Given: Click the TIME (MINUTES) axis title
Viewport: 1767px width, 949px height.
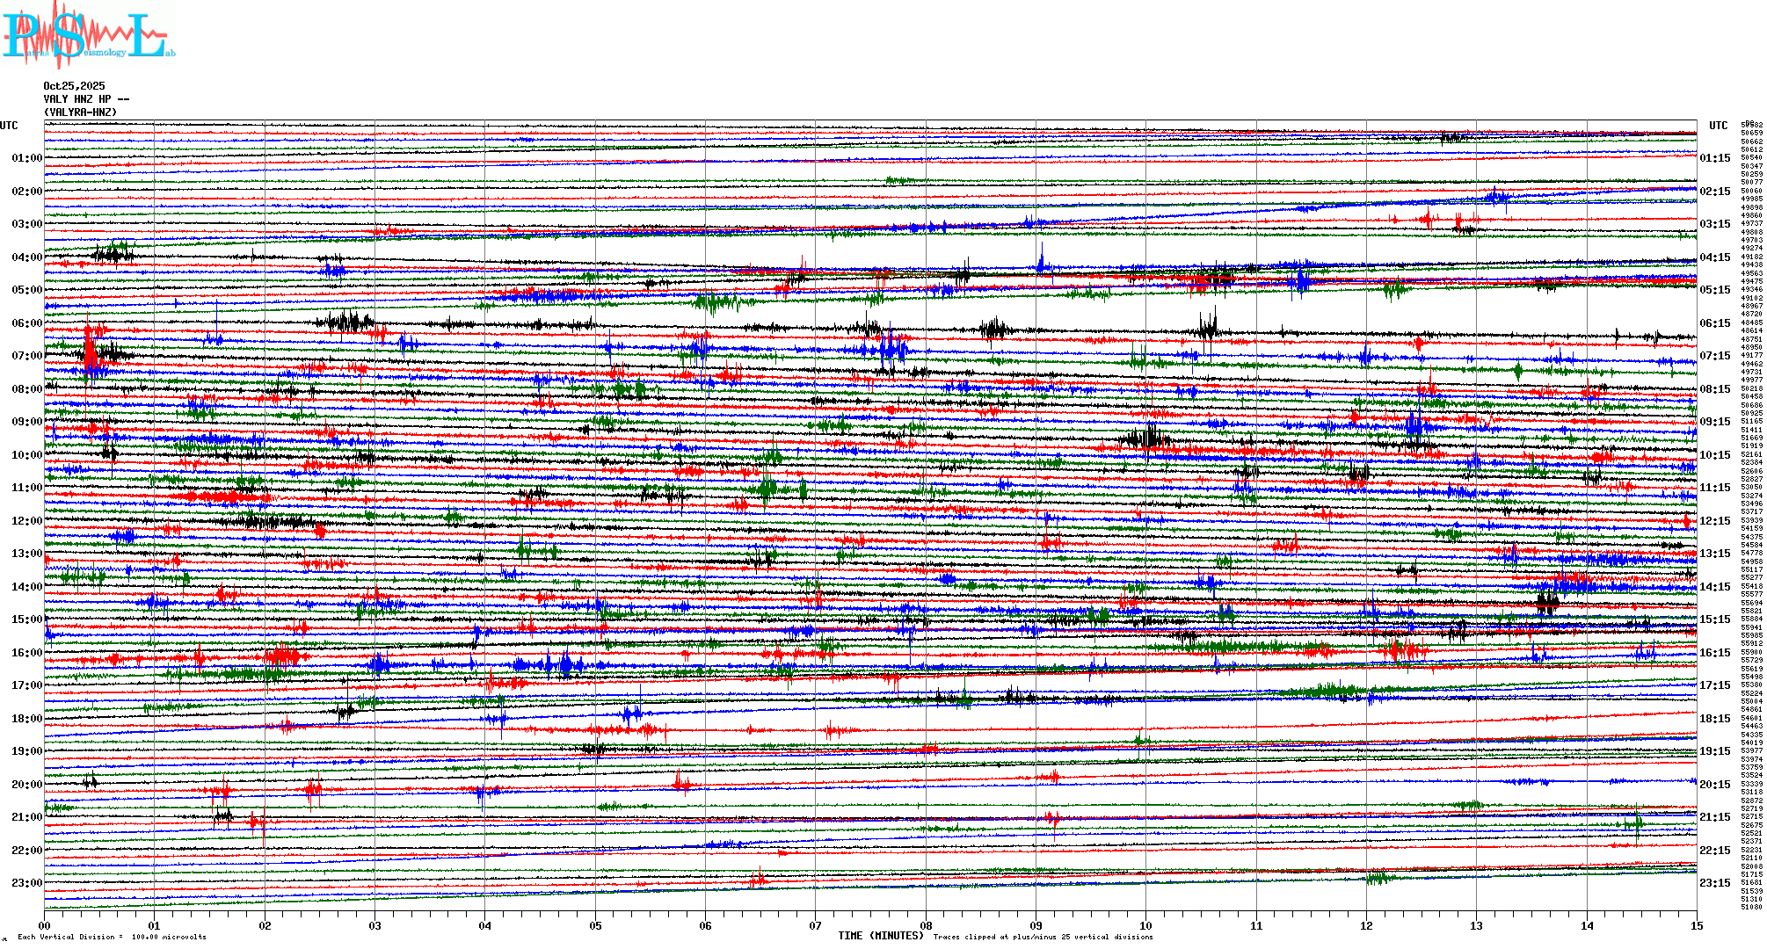Looking at the screenshot, I should 881,936.
